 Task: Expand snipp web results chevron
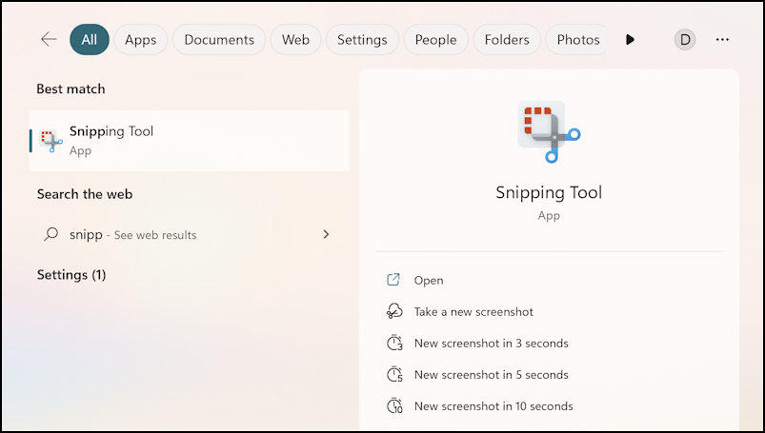326,234
